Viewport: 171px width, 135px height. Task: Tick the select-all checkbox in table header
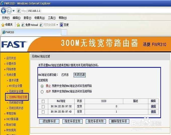click(43, 101)
